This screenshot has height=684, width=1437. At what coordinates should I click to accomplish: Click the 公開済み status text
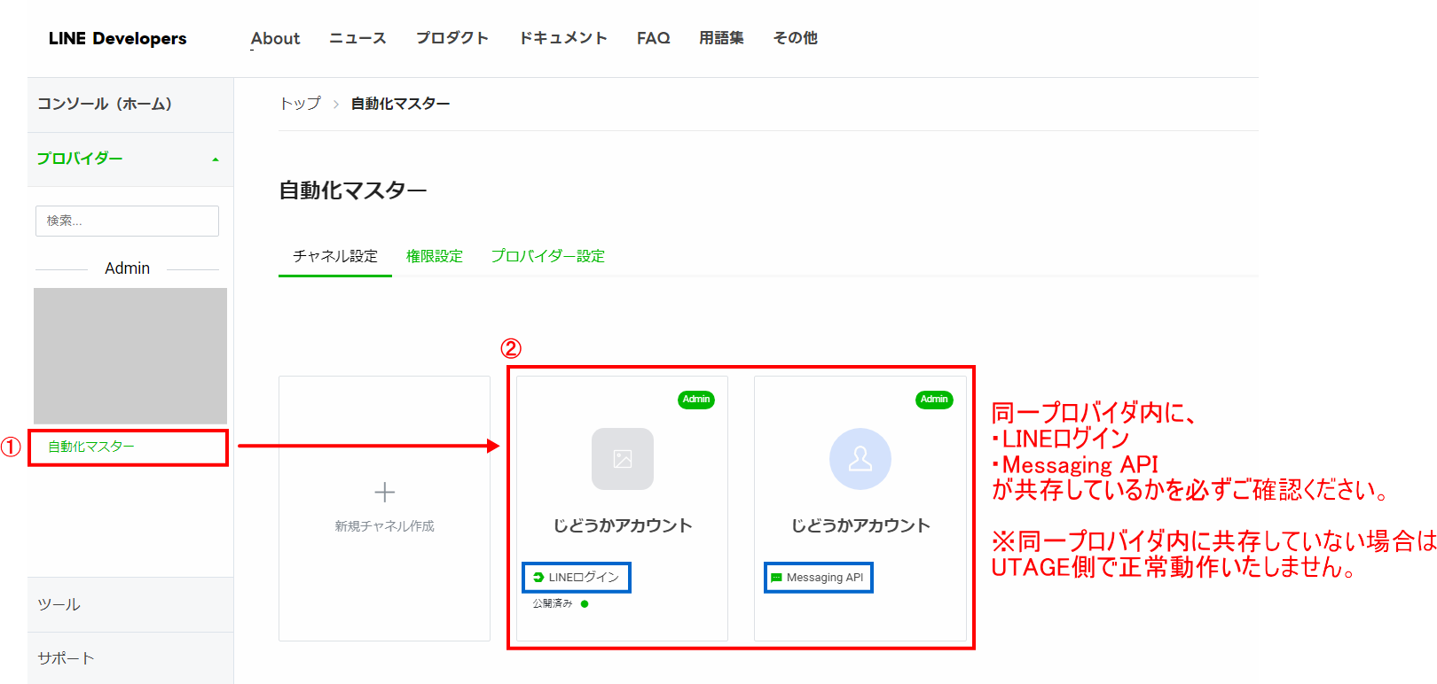(553, 603)
